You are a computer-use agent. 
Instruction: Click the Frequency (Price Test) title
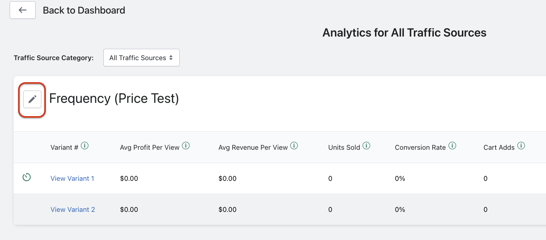point(114,98)
